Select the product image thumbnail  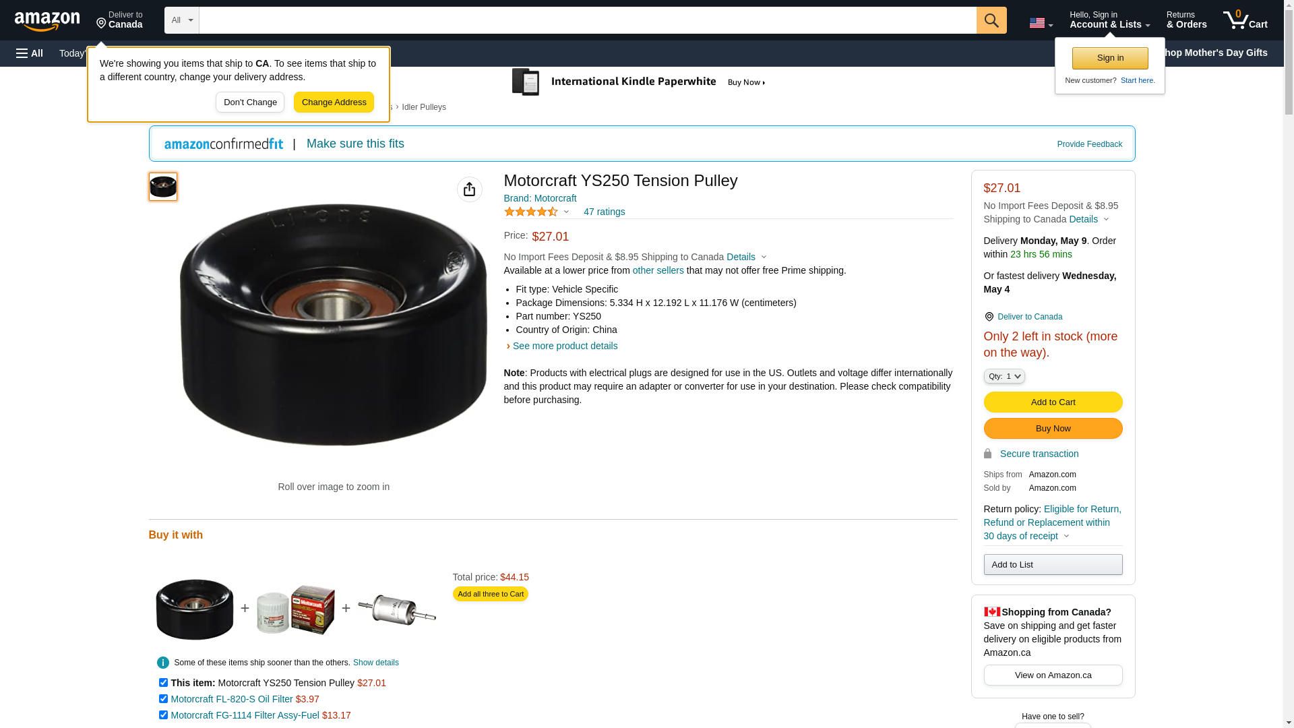click(163, 187)
